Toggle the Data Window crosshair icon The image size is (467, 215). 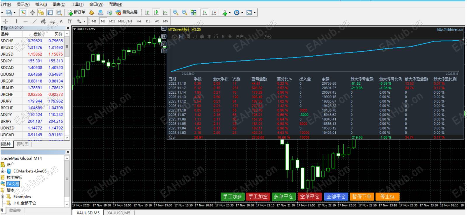coord(32,13)
